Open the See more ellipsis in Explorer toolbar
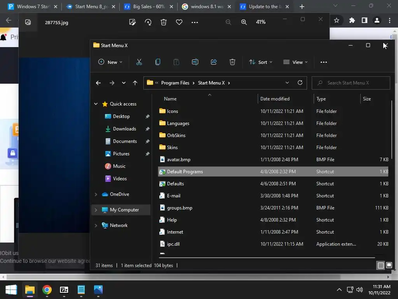The height and width of the screenshot is (299, 398). coord(324,62)
